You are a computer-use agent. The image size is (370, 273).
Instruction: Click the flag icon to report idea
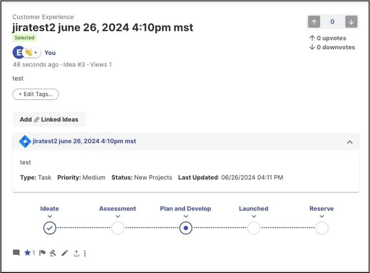[43, 253]
